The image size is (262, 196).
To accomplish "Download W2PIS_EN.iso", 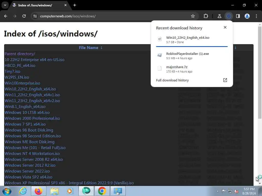I will click(17, 77).
